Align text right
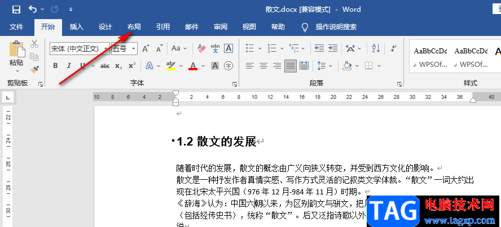The image size is (501, 227). (x=277, y=66)
